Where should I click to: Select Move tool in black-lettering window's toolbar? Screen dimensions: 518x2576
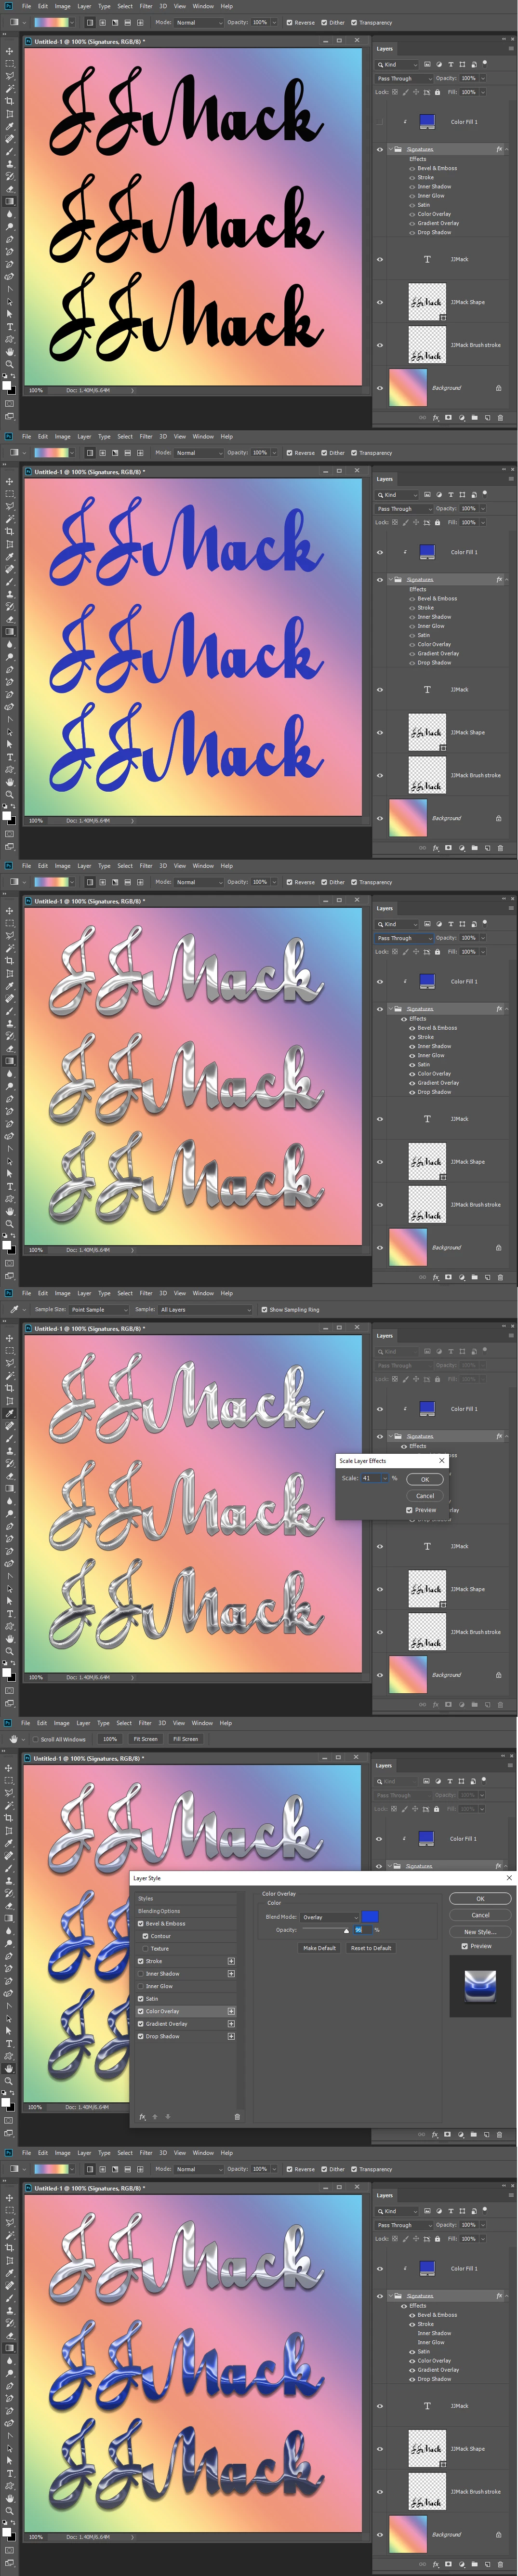(x=10, y=51)
